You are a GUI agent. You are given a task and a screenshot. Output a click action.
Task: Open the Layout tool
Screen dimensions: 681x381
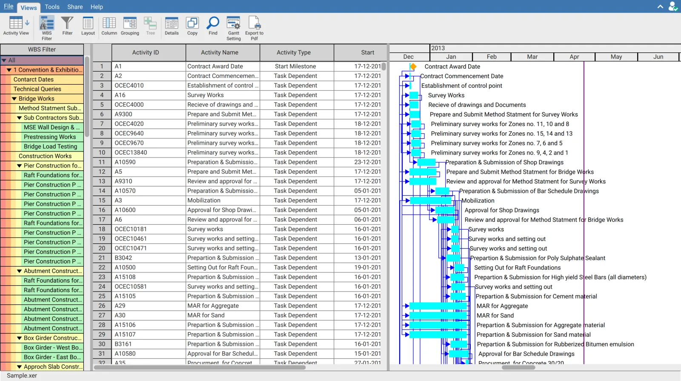coord(88,26)
